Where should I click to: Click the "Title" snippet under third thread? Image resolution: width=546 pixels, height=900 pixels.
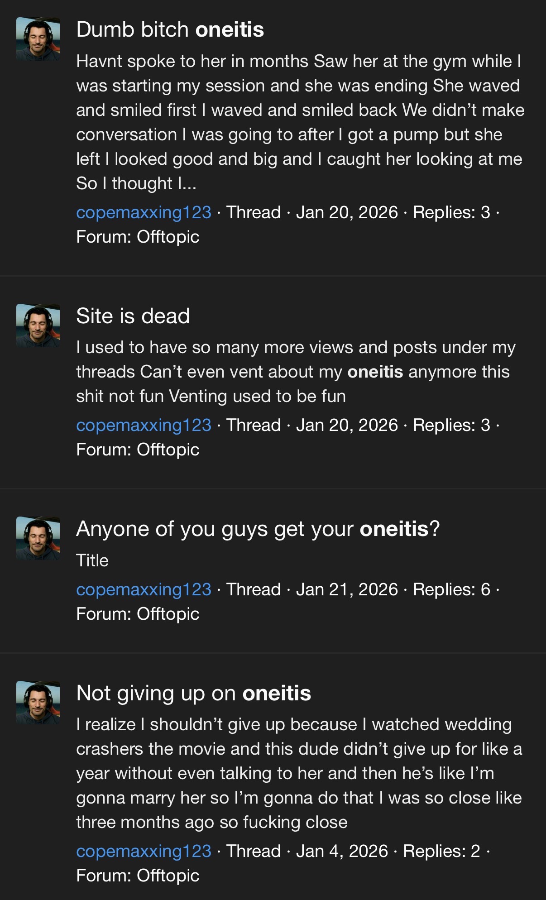point(92,560)
